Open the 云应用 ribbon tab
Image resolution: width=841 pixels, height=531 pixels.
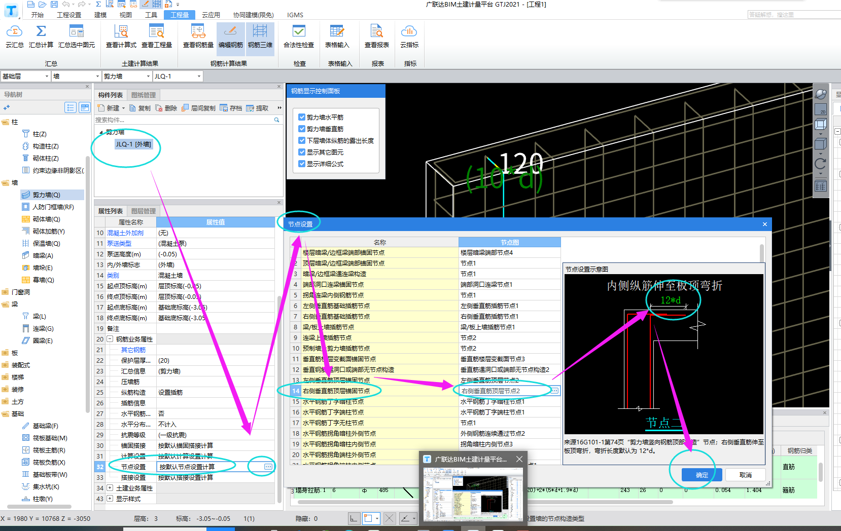click(211, 15)
